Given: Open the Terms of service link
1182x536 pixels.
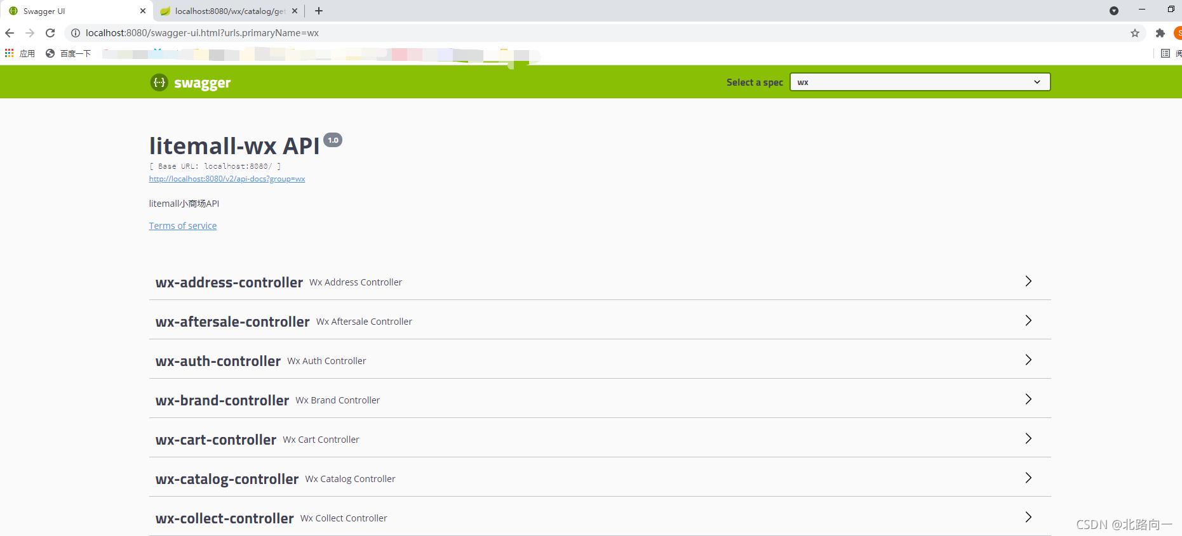Looking at the screenshot, I should pyautogui.click(x=183, y=226).
